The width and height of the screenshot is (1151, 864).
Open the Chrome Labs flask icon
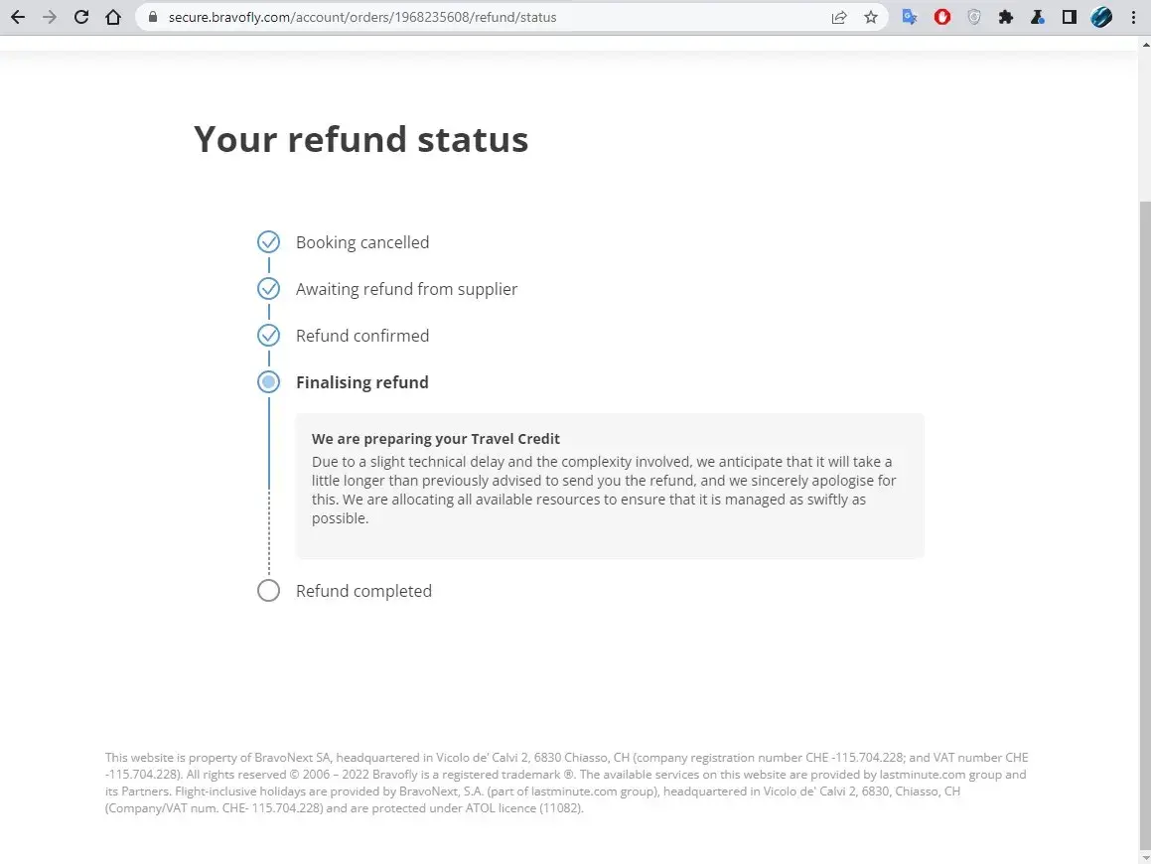[x=1038, y=17]
